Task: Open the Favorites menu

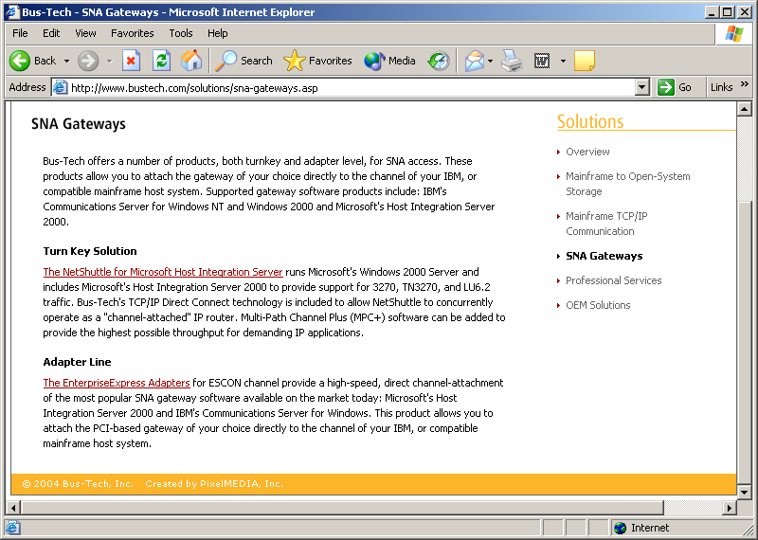Action: (x=132, y=33)
